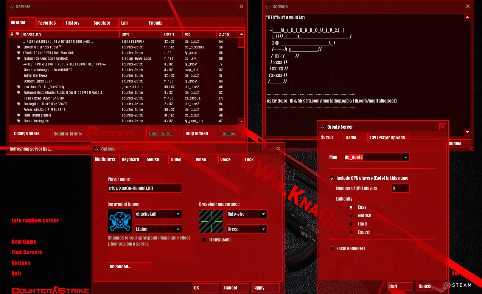The image size is (482, 294).
Task: Click the shield icon beside Punk Arena | Public
Action: 19,115
